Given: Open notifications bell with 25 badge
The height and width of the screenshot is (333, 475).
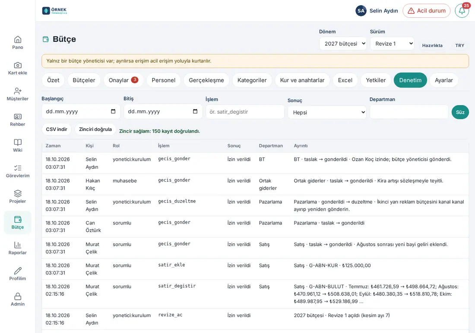Looking at the screenshot, I should pyautogui.click(x=462, y=11).
